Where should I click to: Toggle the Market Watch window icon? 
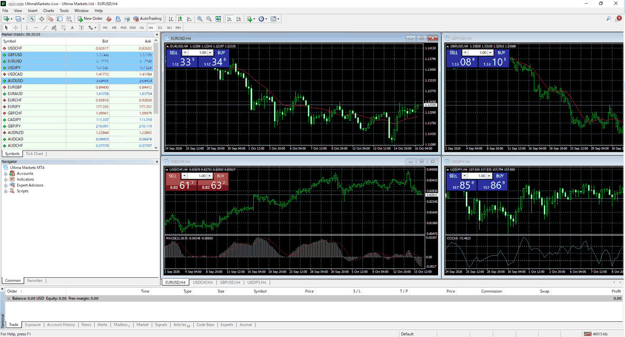(32, 19)
